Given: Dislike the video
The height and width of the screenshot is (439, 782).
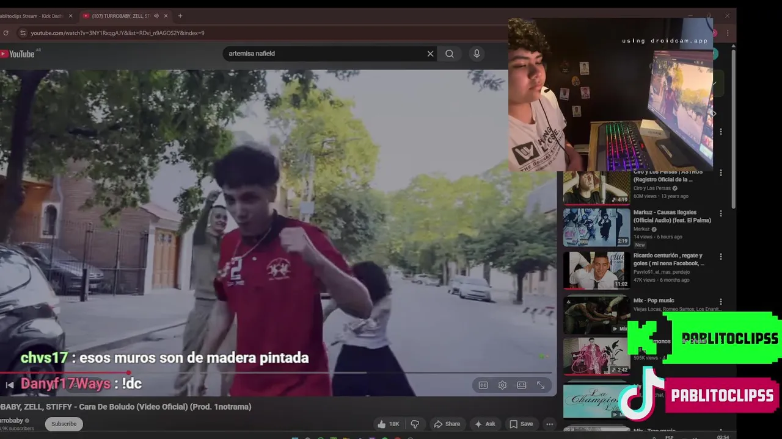Looking at the screenshot, I should point(415,424).
